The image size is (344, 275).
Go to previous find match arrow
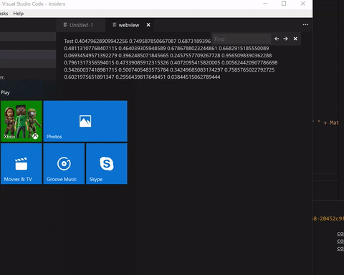click(x=277, y=39)
